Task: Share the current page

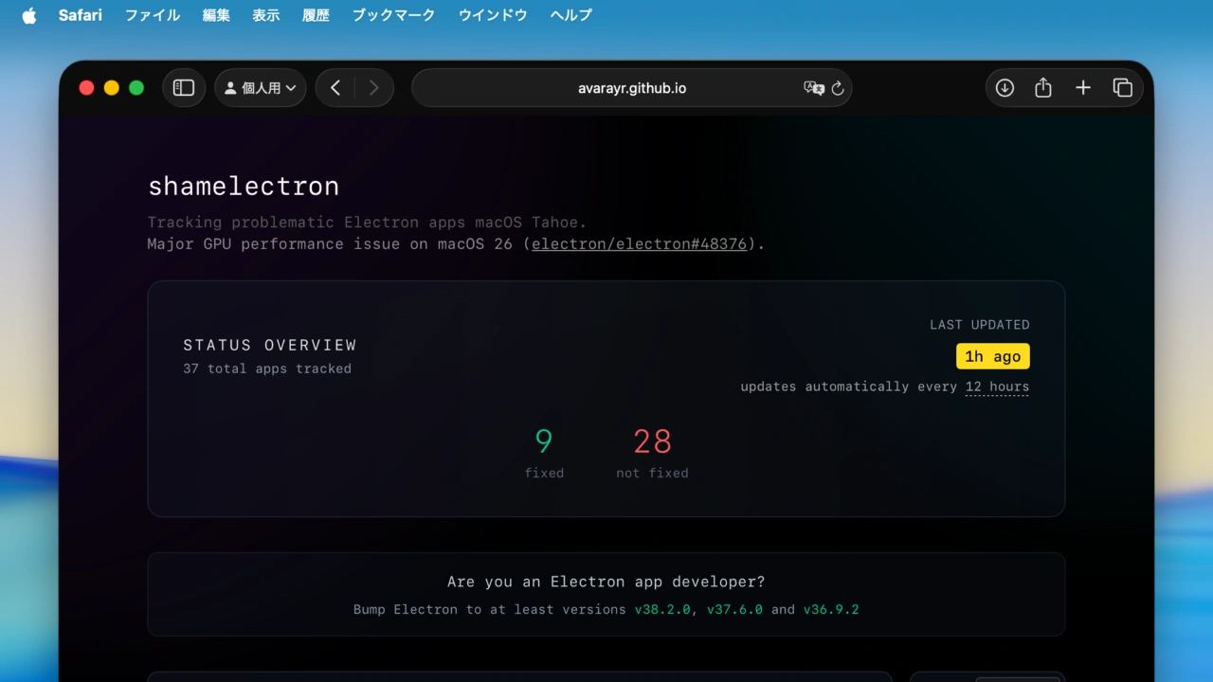Action: pyautogui.click(x=1043, y=87)
